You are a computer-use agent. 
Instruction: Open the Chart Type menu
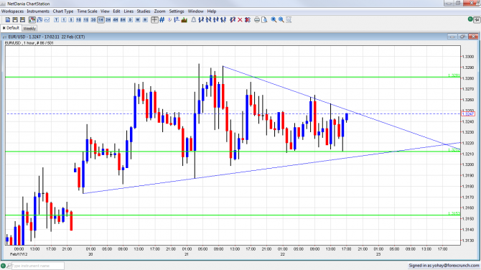(63, 11)
